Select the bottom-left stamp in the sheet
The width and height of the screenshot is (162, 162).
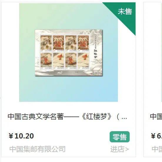(46, 61)
